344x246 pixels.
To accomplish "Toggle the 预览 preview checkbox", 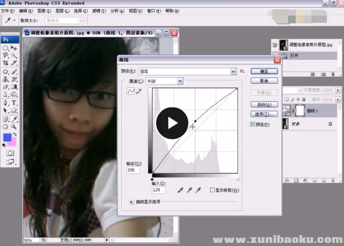I will (x=253, y=125).
